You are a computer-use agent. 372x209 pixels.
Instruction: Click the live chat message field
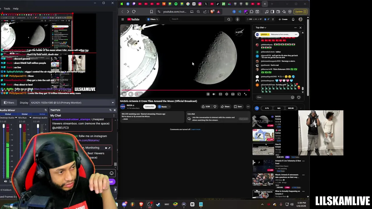273,97
